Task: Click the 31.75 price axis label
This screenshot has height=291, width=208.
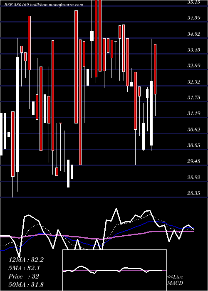Action: [193, 97]
